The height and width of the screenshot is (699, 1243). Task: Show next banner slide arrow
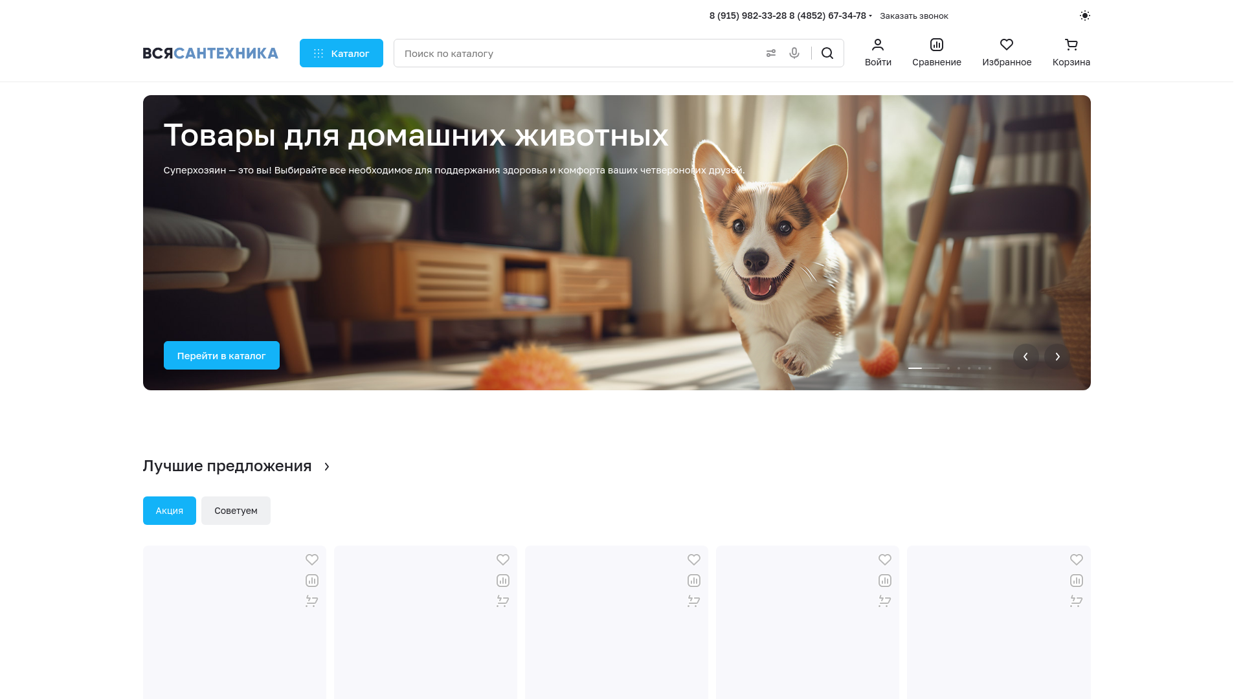point(1057,357)
